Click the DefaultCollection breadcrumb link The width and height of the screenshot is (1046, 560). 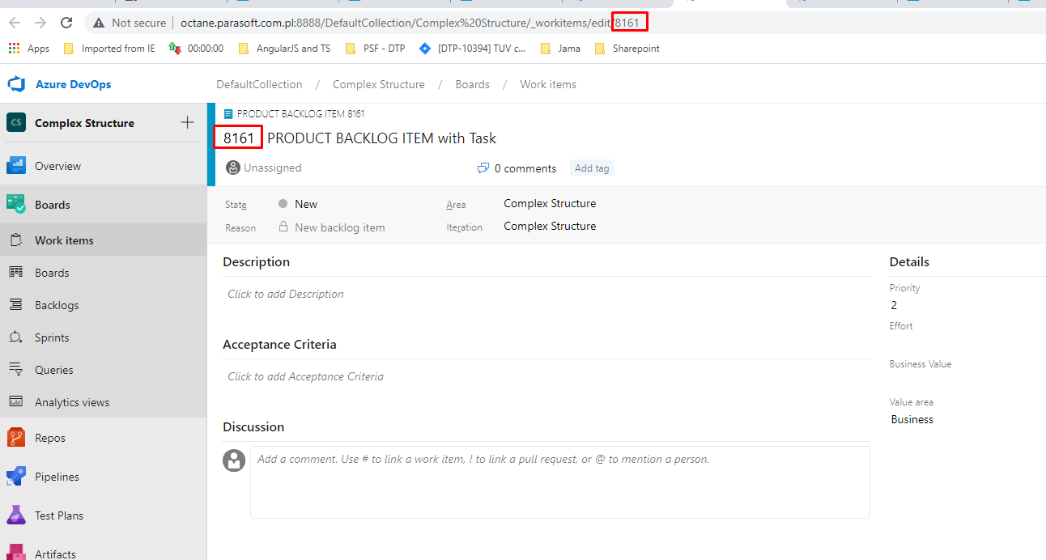pos(259,84)
